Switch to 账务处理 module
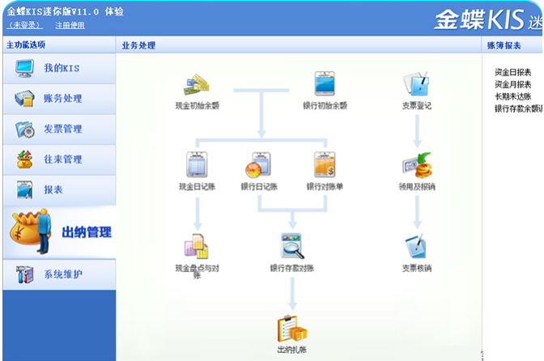Viewport: 544px width, 361px height. point(59,99)
